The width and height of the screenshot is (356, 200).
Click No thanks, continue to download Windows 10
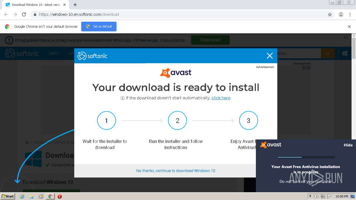[x=176, y=171]
